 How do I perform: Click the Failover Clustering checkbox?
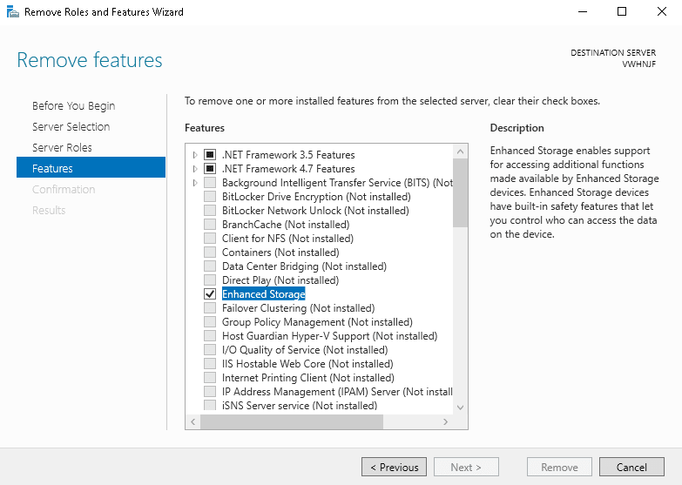210,308
